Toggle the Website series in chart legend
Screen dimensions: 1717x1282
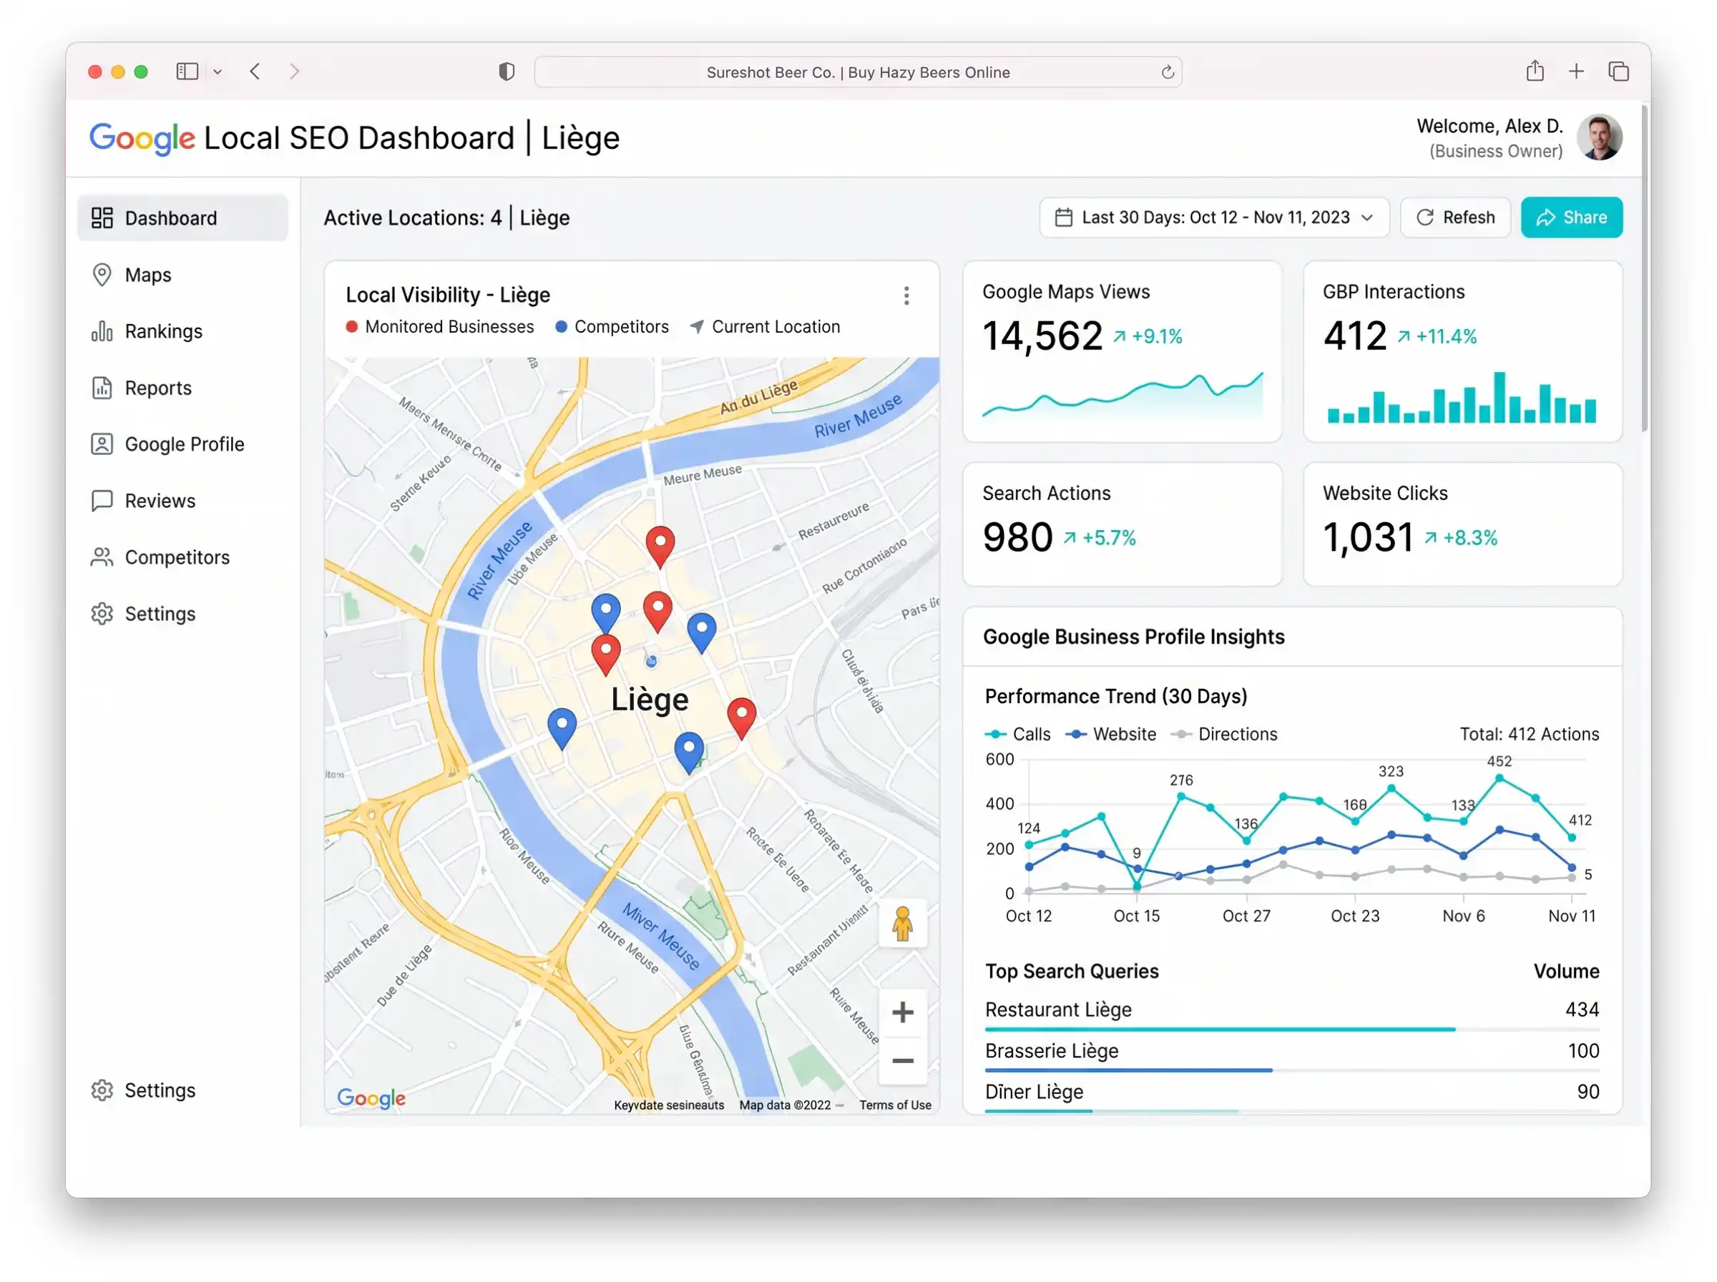(1110, 734)
